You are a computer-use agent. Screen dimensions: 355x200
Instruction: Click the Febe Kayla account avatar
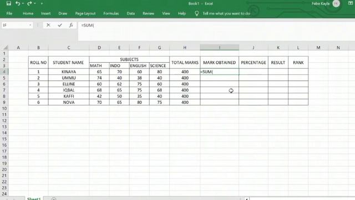(336, 3)
